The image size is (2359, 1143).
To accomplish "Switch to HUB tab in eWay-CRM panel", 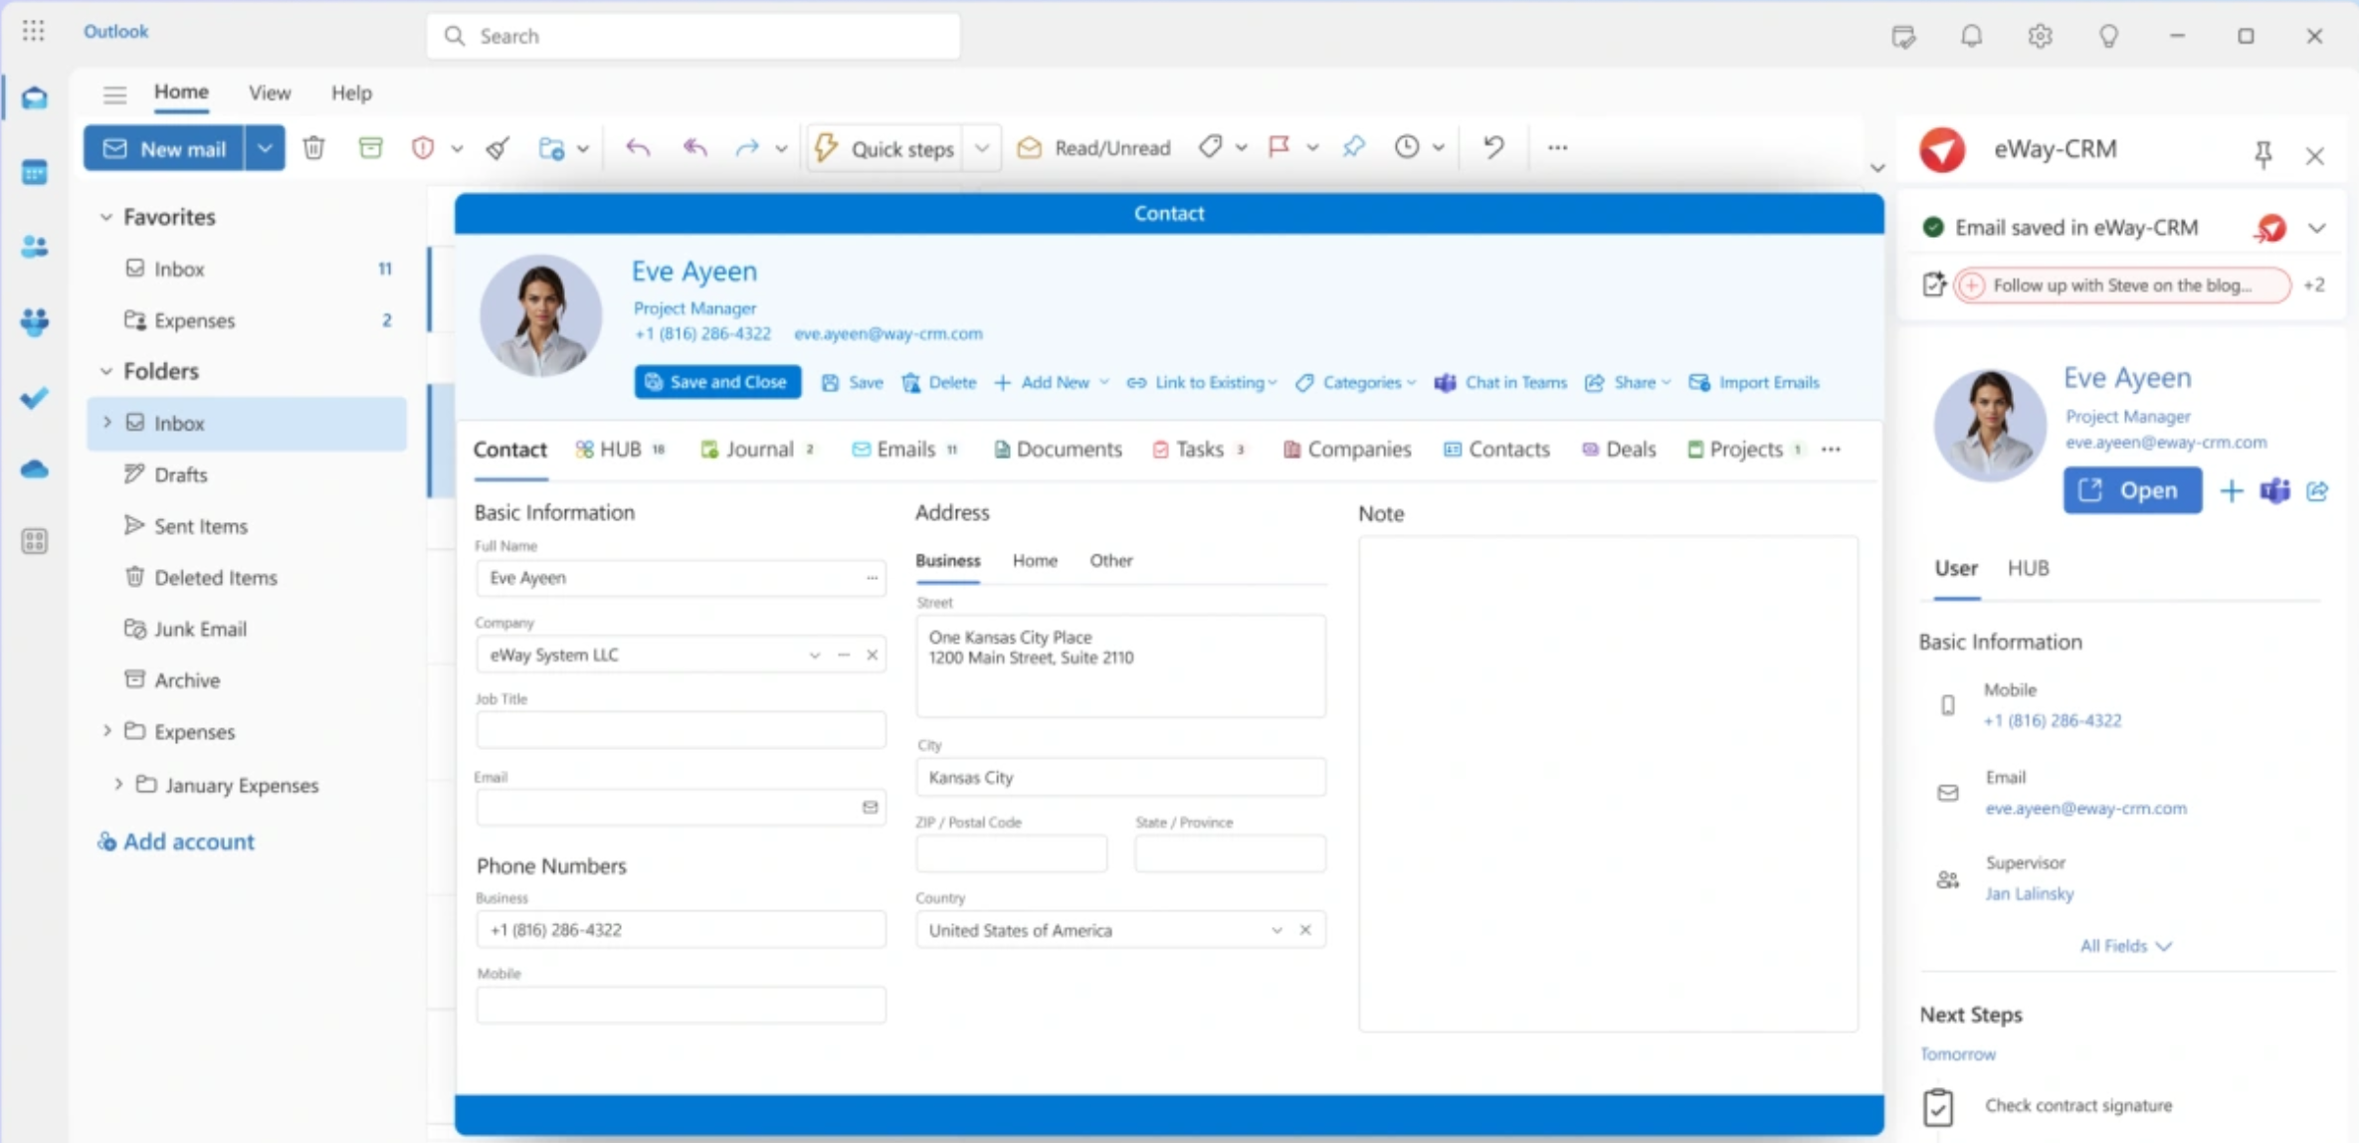I will (x=2028, y=568).
